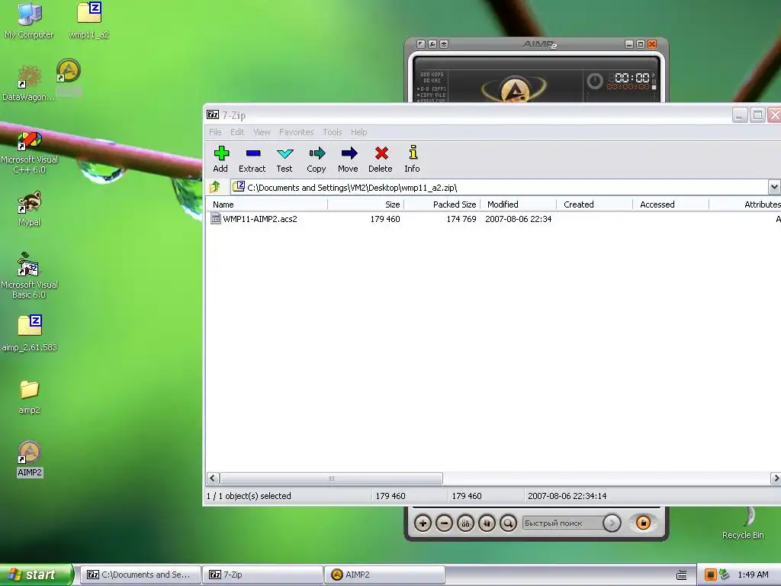Select Microsoft Visual Basic 6.0 shortcut
The width and height of the screenshot is (781, 586).
click(30, 276)
